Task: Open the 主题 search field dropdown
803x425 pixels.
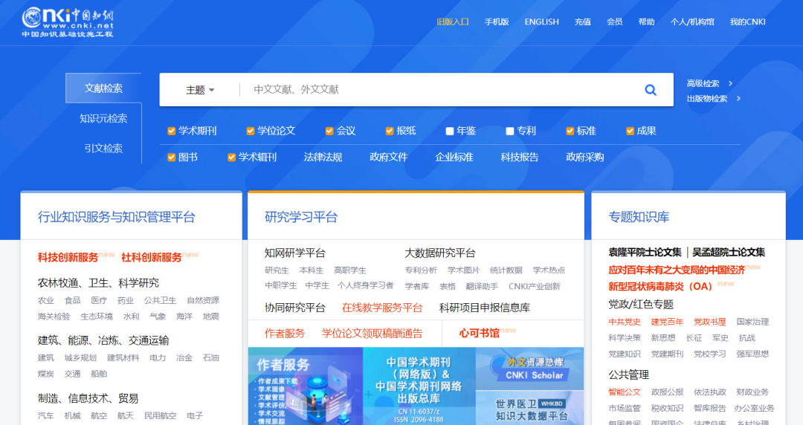Action: point(200,90)
